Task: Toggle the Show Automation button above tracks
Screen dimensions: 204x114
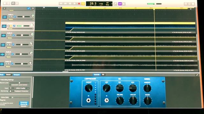Action: 29,9
